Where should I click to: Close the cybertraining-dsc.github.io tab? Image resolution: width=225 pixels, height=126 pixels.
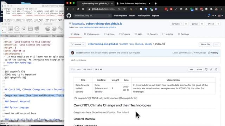112,3
